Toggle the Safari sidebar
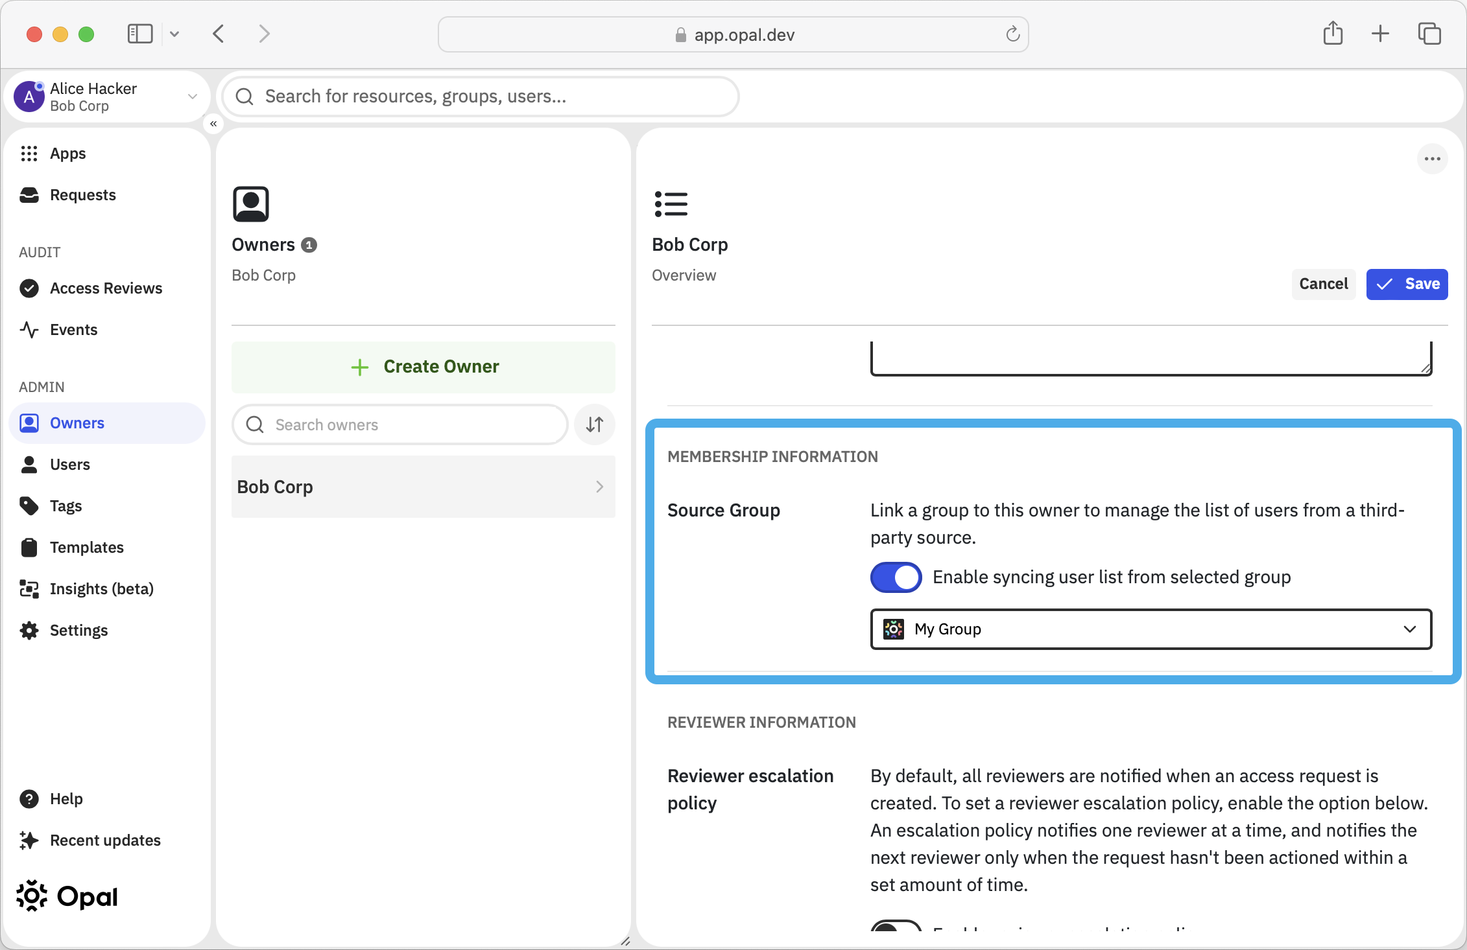 coord(140,34)
